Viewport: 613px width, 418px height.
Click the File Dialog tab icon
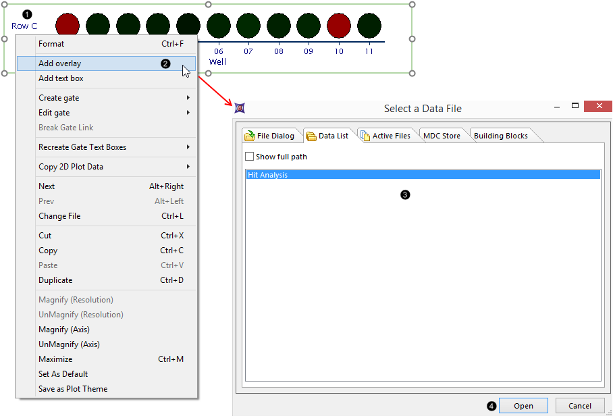coord(249,136)
